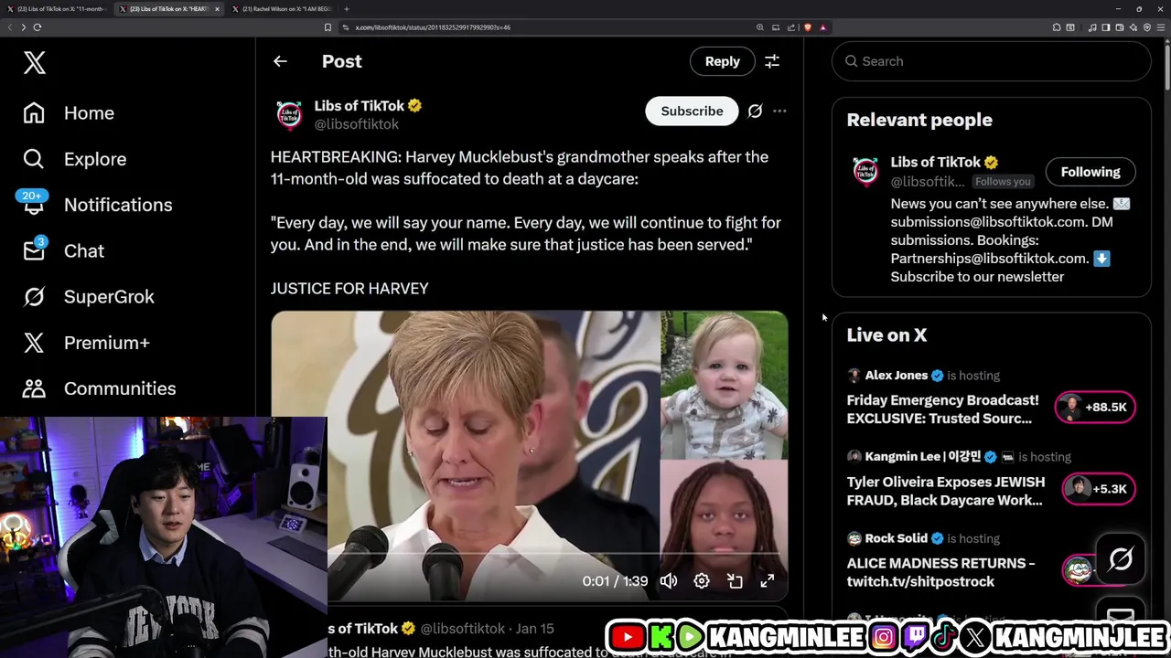Open the Communities people icon
The width and height of the screenshot is (1171, 658).
[34, 388]
